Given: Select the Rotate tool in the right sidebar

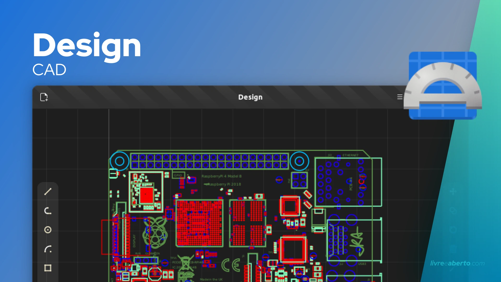Looking at the screenshot, I should pos(454,229).
